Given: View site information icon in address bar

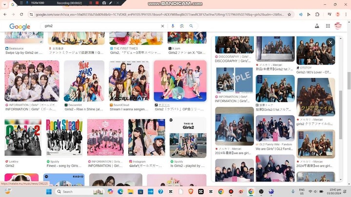Looking at the screenshot, I should coord(31,15).
